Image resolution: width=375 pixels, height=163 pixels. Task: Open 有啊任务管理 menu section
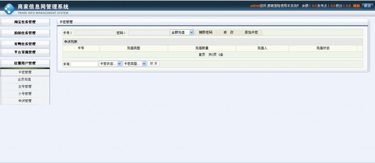pyautogui.click(x=25, y=44)
